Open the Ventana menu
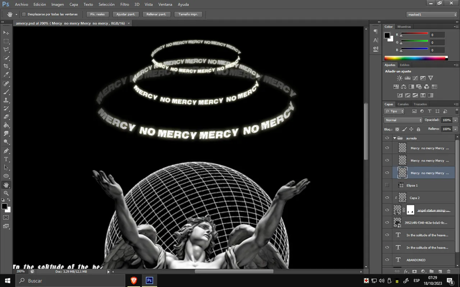The height and width of the screenshot is (287, 460). click(x=165, y=4)
